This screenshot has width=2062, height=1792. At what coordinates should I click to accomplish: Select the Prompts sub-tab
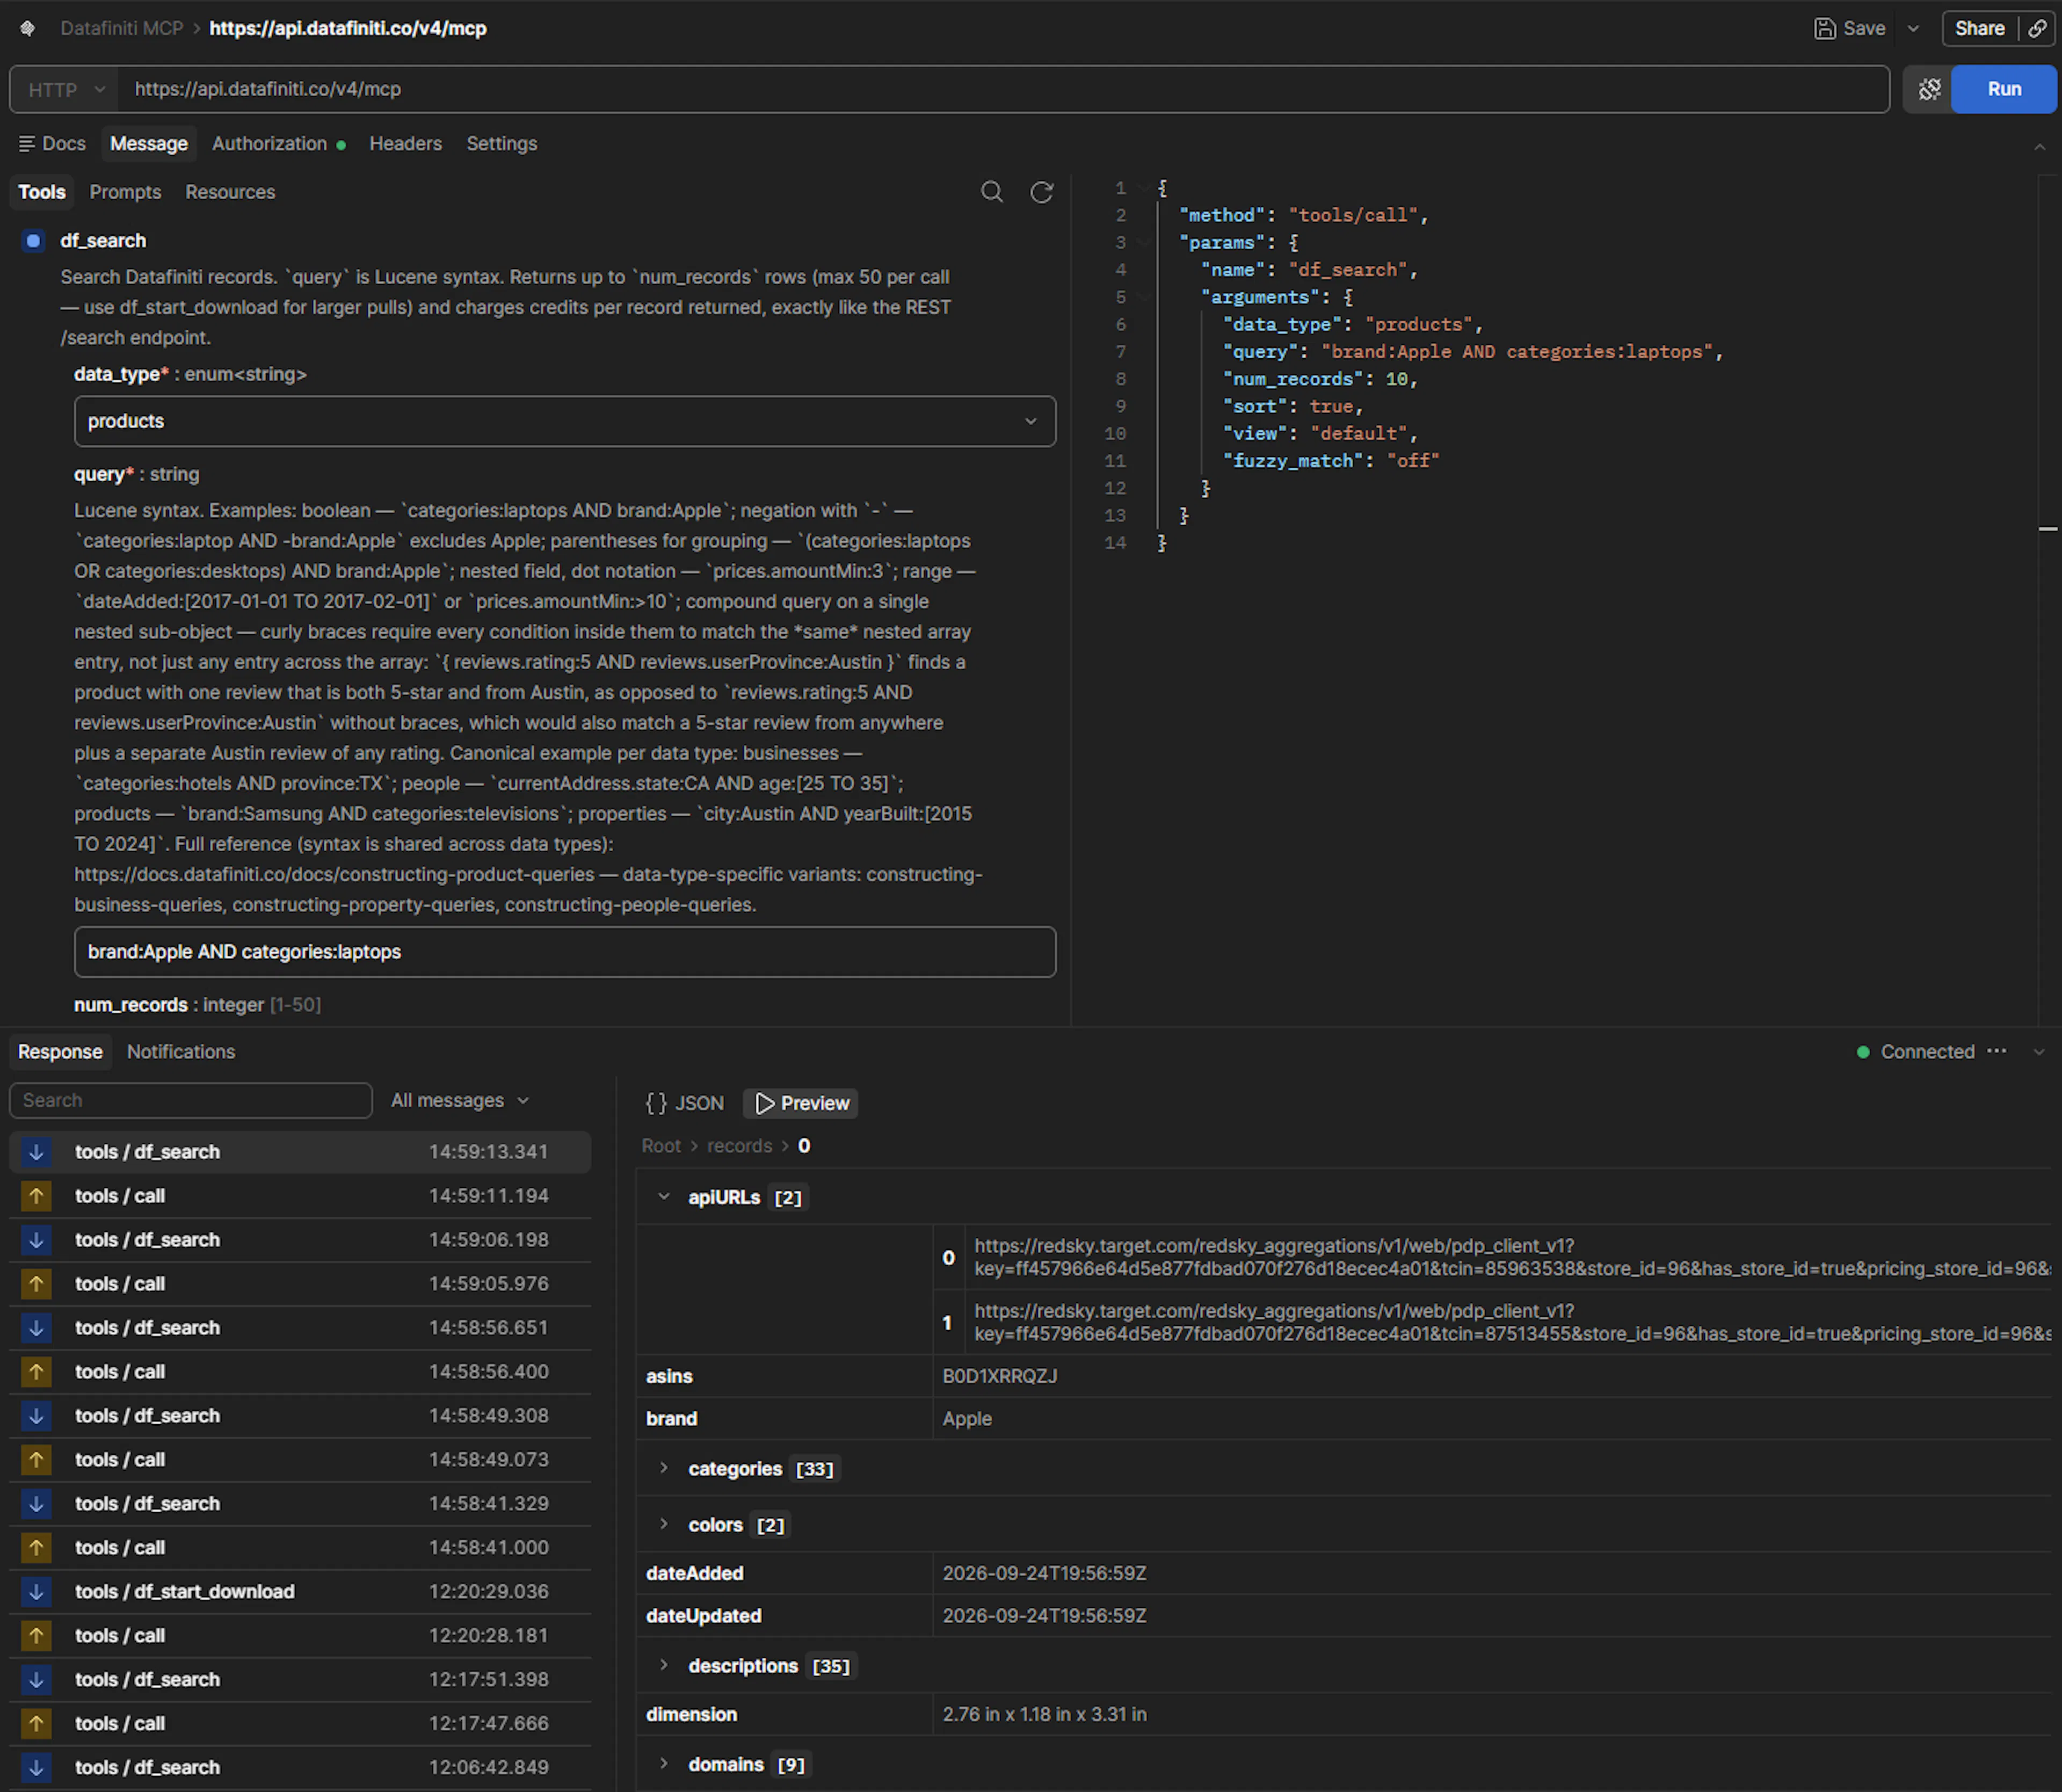125,191
